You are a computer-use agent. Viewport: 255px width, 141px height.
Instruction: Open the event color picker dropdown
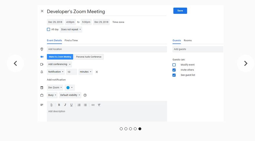[x=69, y=88]
